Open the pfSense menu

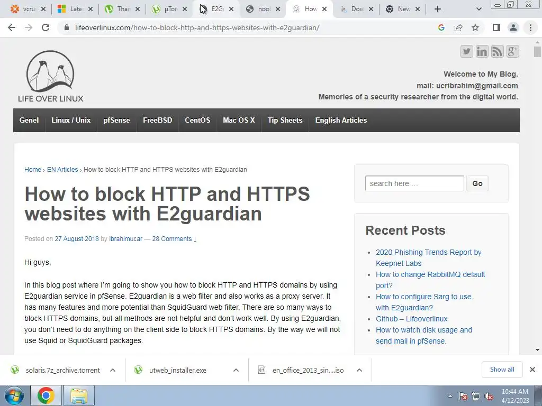(116, 120)
